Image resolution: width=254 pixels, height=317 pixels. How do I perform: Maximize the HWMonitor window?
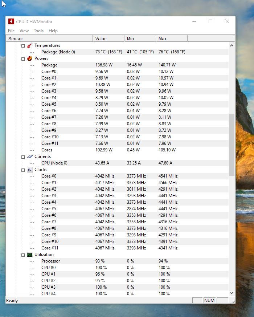click(x=210, y=21)
